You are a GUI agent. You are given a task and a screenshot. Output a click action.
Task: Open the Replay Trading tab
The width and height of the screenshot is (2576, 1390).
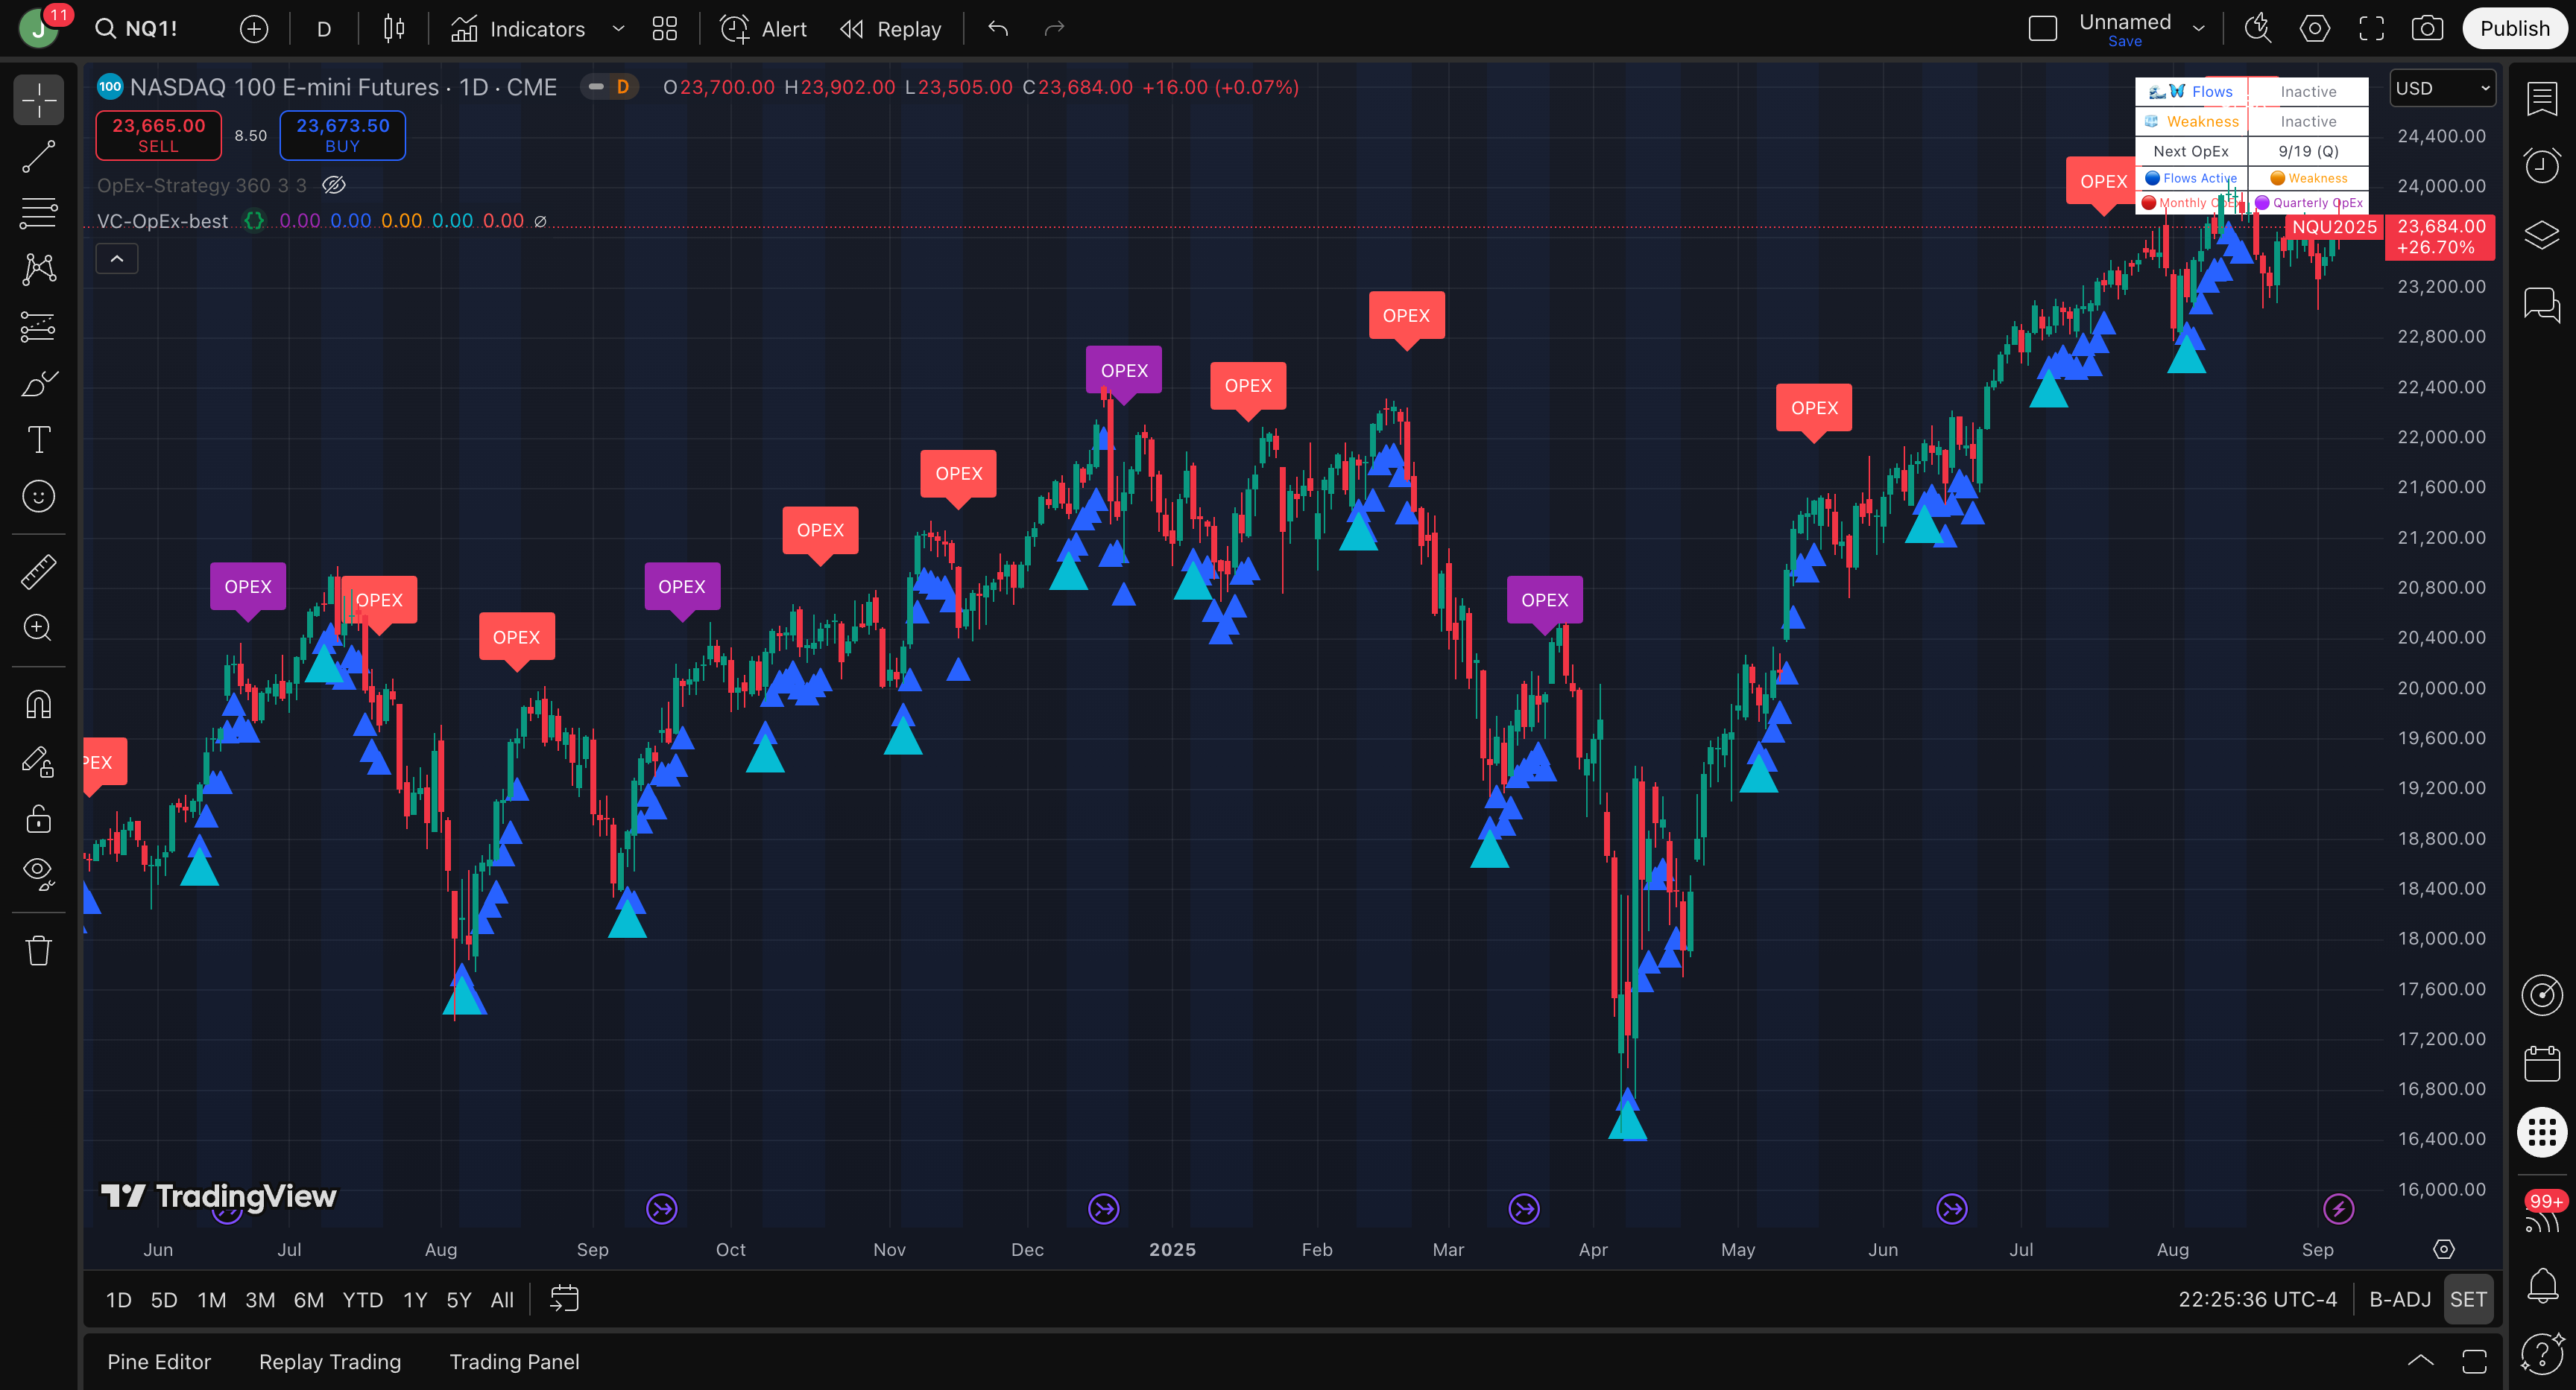click(x=330, y=1362)
